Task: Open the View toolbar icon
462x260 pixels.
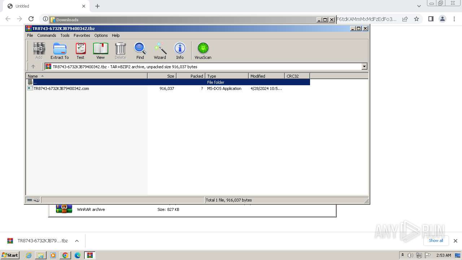Action: 100,51
